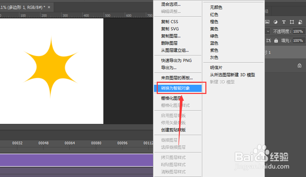Click the yellow star shape on canvas

[x=51, y=68]
